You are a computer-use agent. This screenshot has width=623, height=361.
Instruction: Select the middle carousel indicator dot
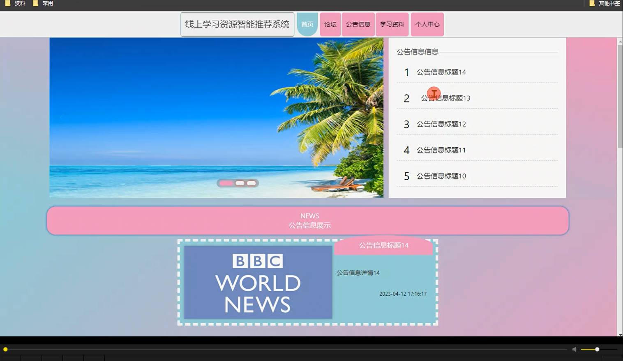point(240,183)
